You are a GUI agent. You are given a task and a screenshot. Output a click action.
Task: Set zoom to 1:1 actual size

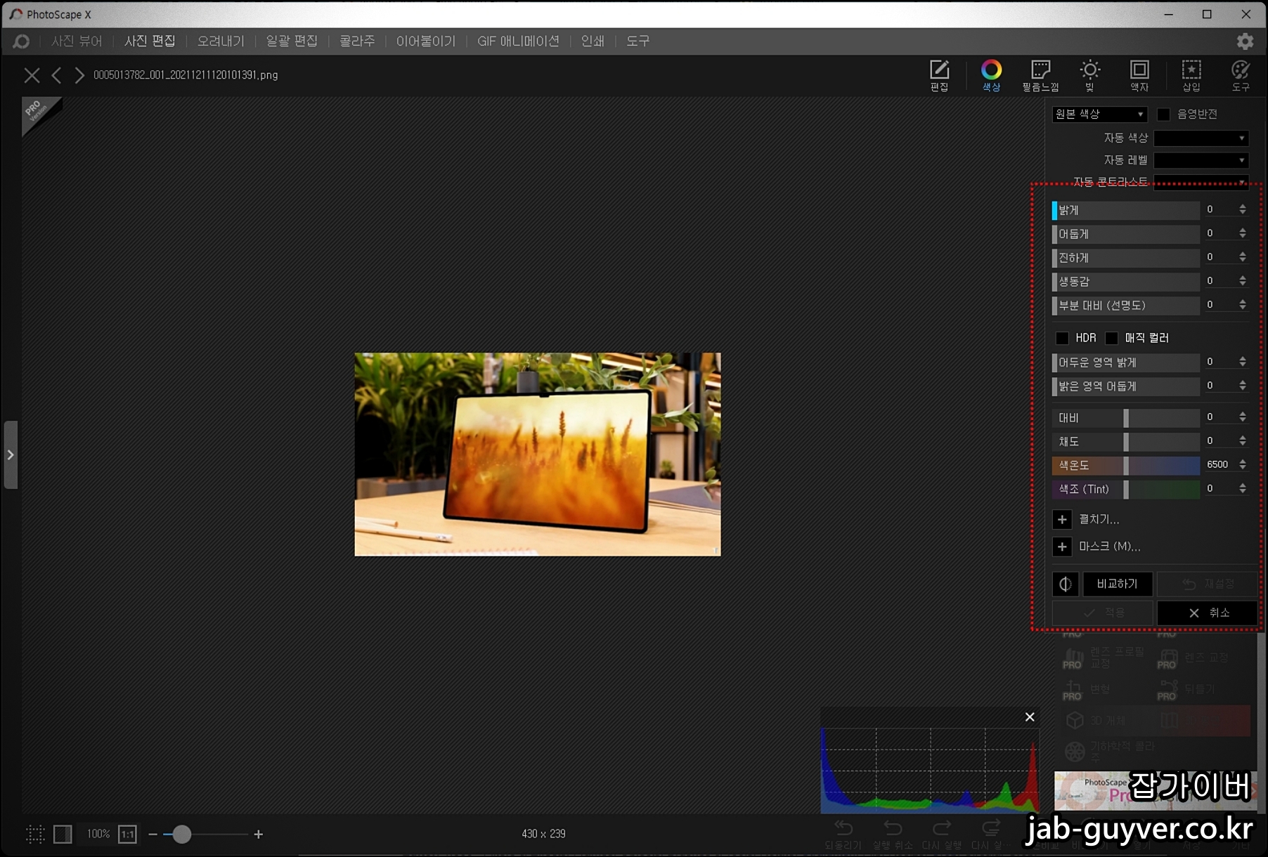[x=127, y=834]
